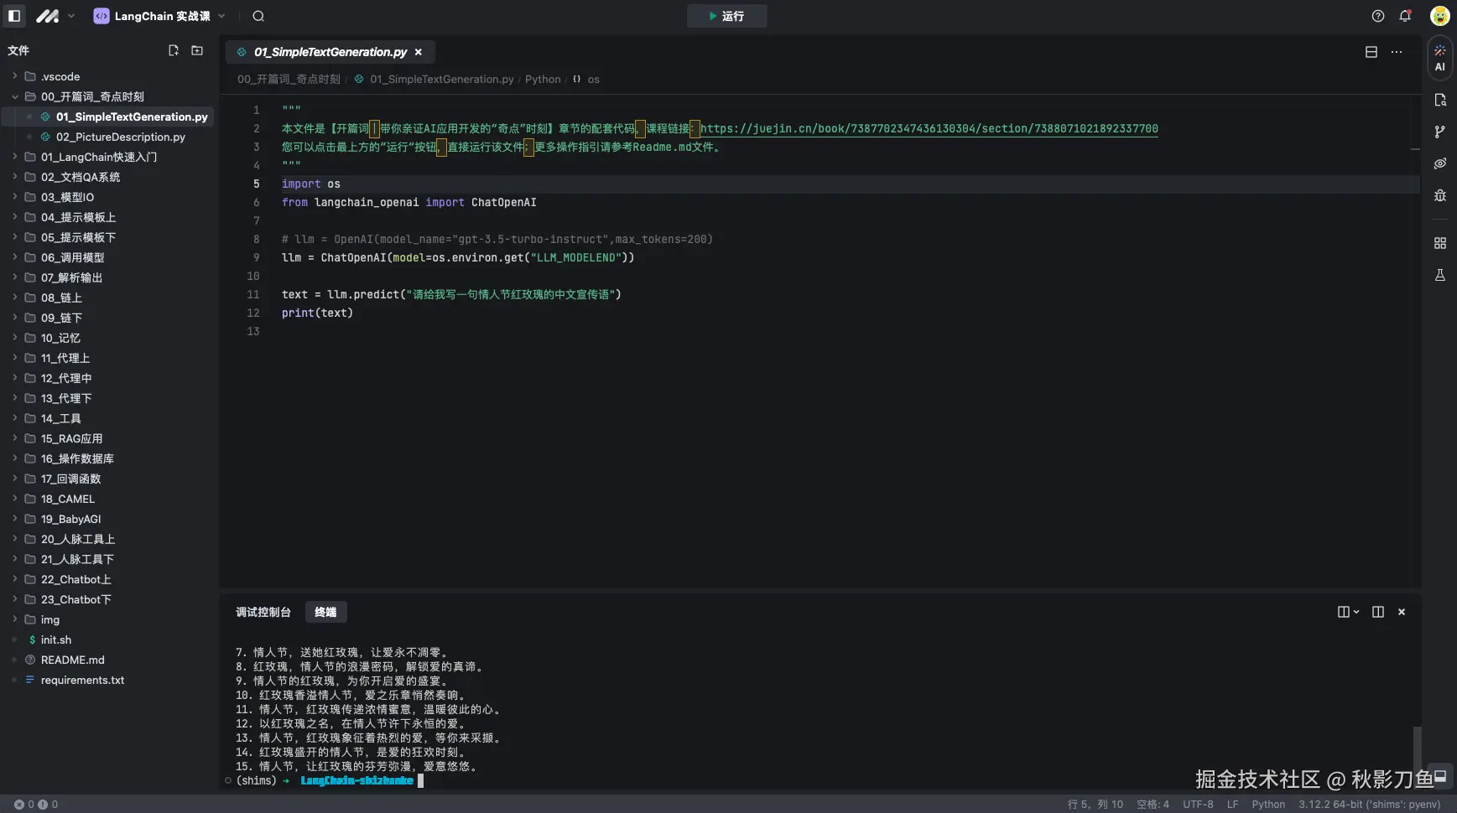The width and height of the screenshot is (1457, 813).
Task: Open the search magnifier icon
Action: click(x=258, y=16)
